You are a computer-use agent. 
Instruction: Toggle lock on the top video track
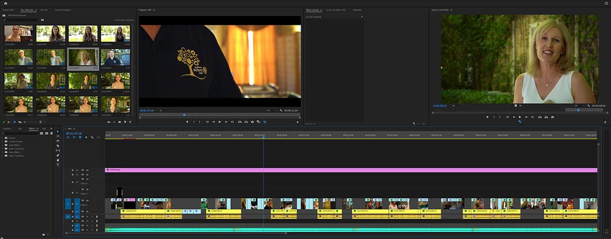tap(72, 170)
